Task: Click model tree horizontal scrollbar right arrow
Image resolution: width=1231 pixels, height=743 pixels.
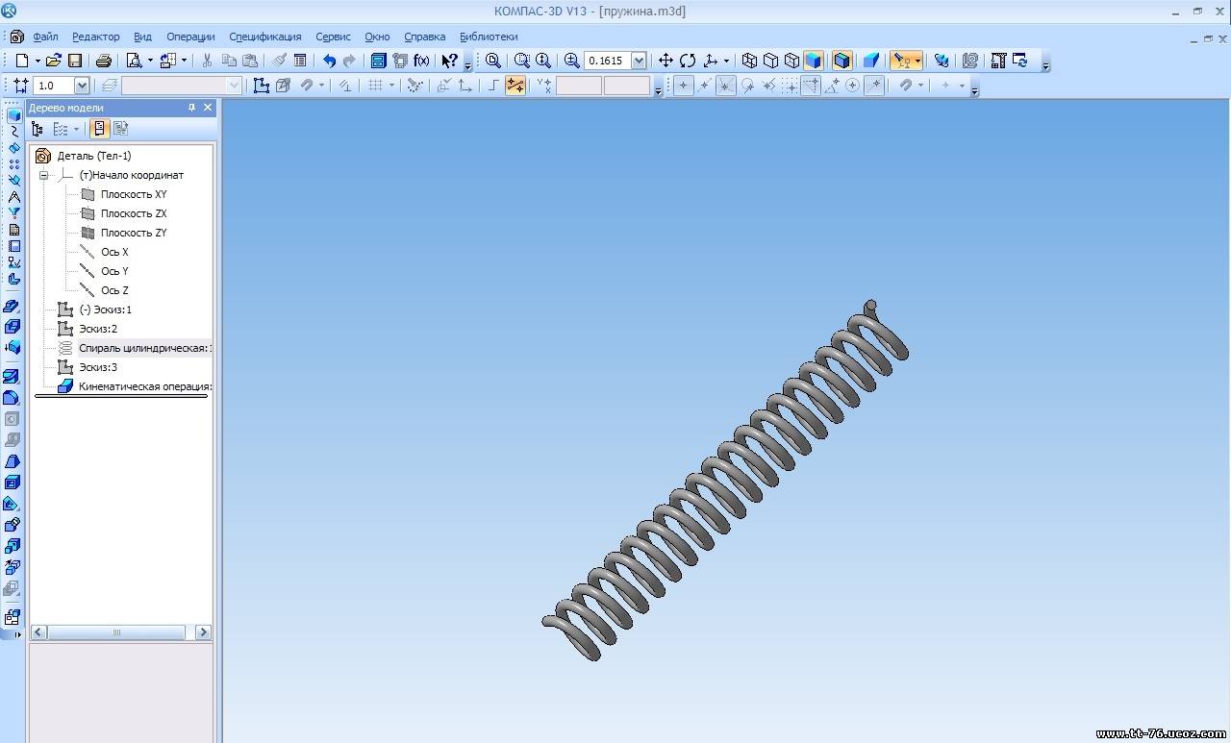Action: click(x=203, y=632)
